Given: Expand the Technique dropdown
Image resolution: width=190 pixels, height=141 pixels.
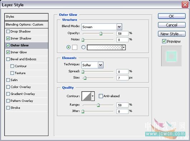Looking at the screenshot, I should pos(101,65).
